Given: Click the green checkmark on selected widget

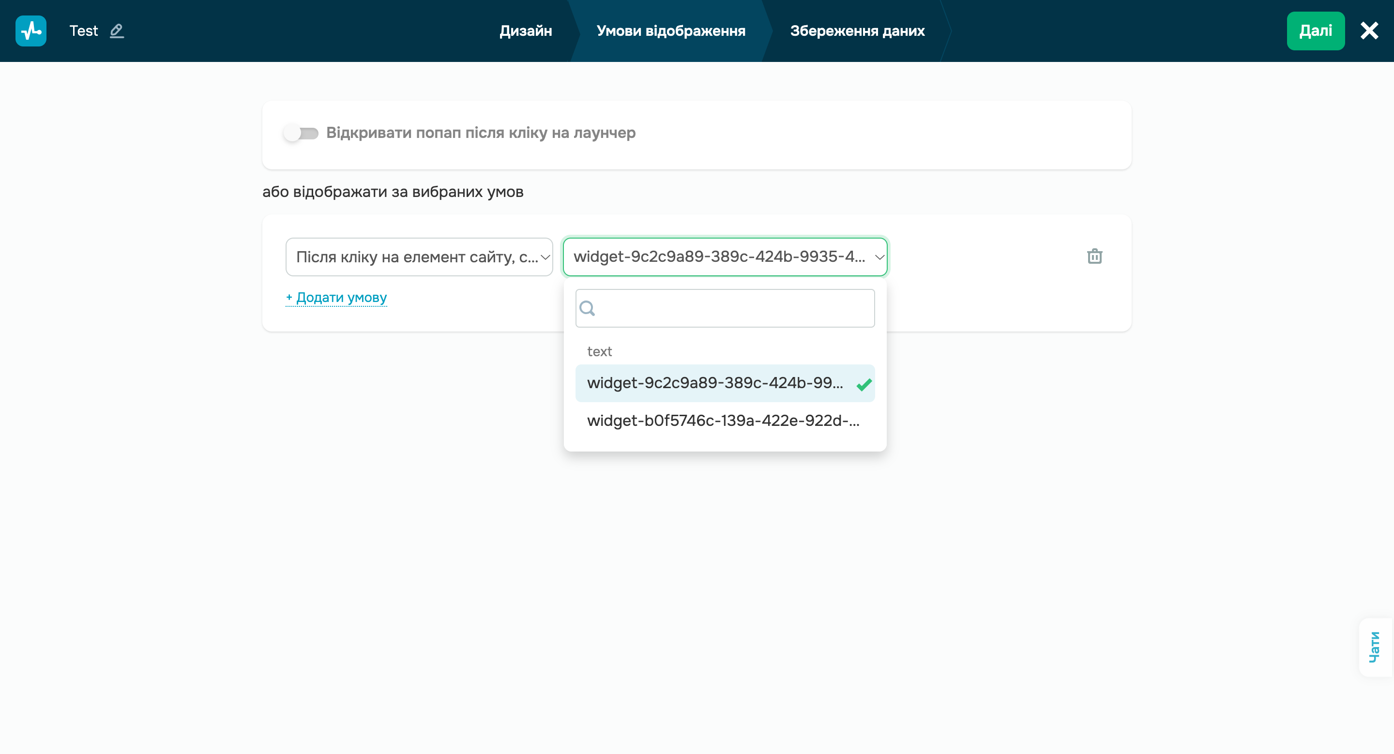Looking at the screenshot, I should pyautogui.click(x=864, y=384).
